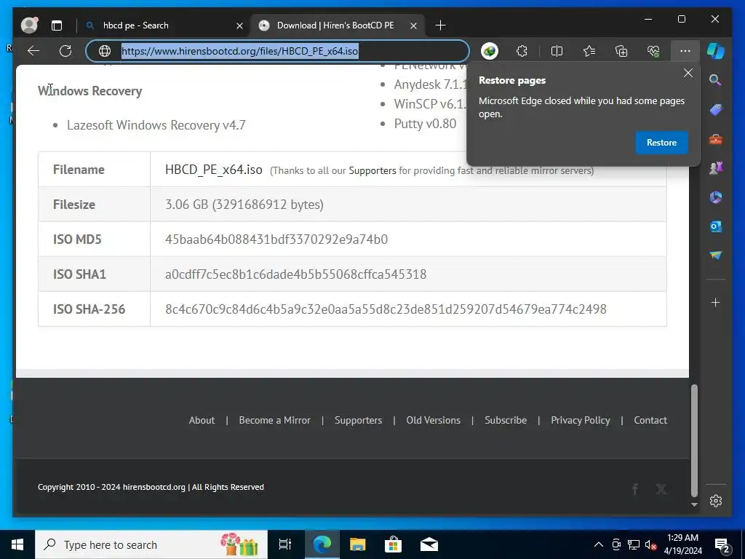This screenshot has width=745, height=559.
Task: Open the Games chess sidebar icon
Action: 716,168
